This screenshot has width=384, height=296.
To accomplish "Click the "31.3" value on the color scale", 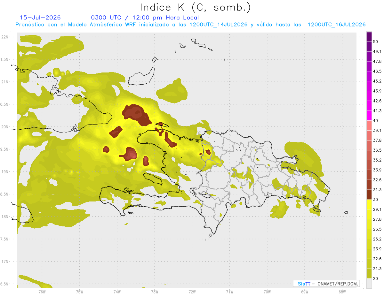I will [377, 190].
